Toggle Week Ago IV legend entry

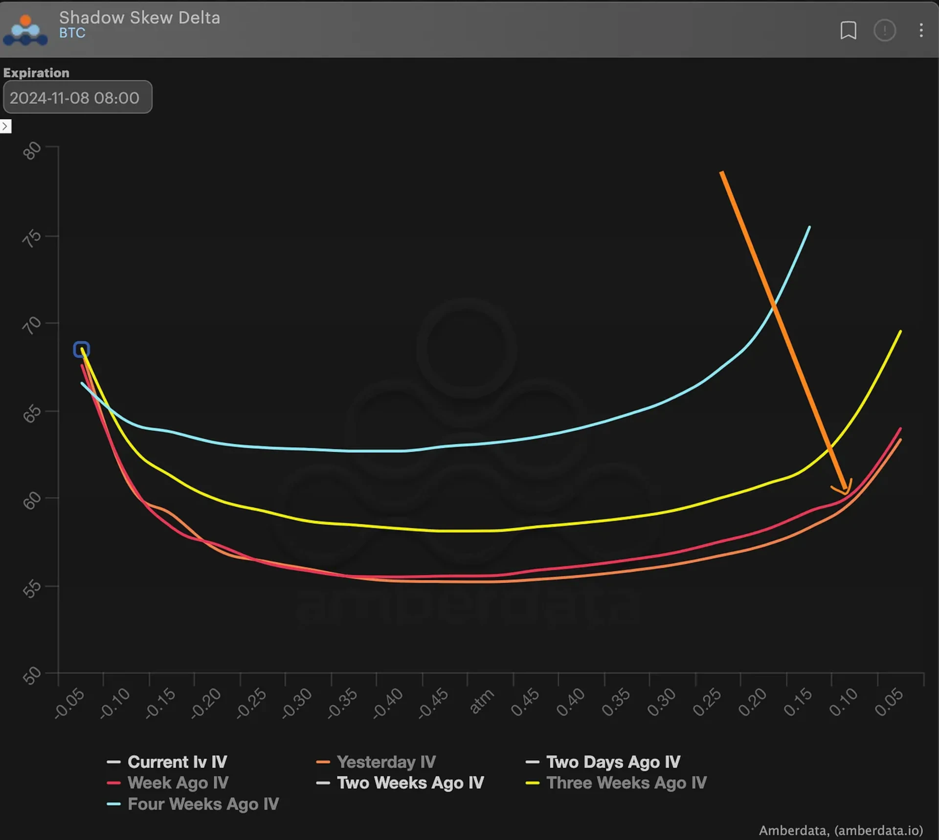[168, 783]
